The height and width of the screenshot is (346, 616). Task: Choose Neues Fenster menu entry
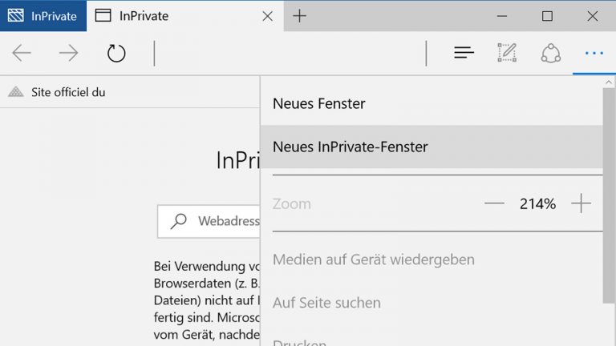[x=319, y=103]
